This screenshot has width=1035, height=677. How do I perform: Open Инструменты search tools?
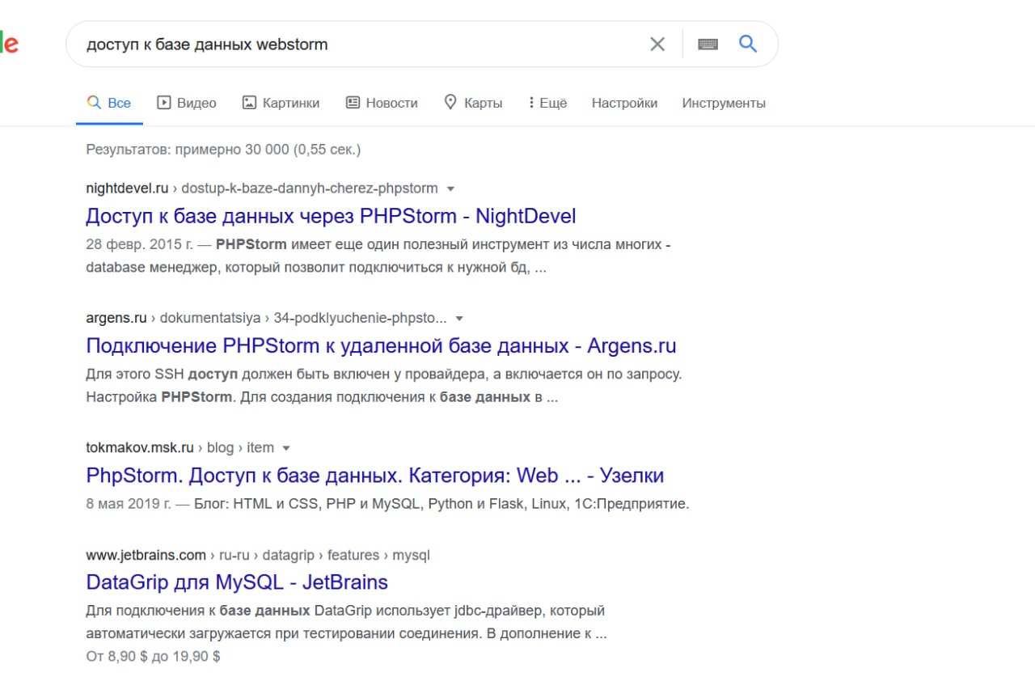(x=724, y=103)
